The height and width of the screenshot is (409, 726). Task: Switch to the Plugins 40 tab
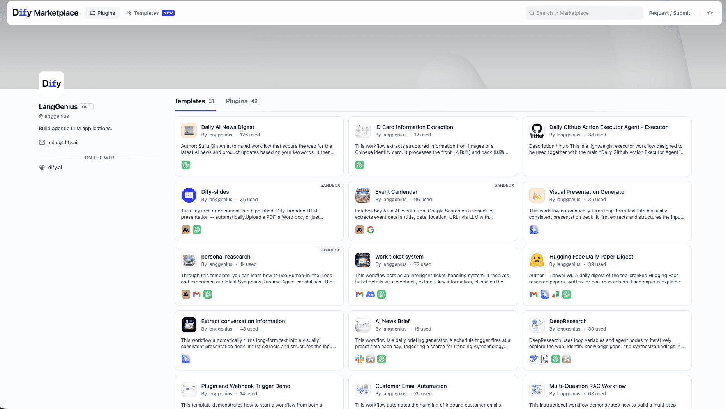click(x=242, y=101)
